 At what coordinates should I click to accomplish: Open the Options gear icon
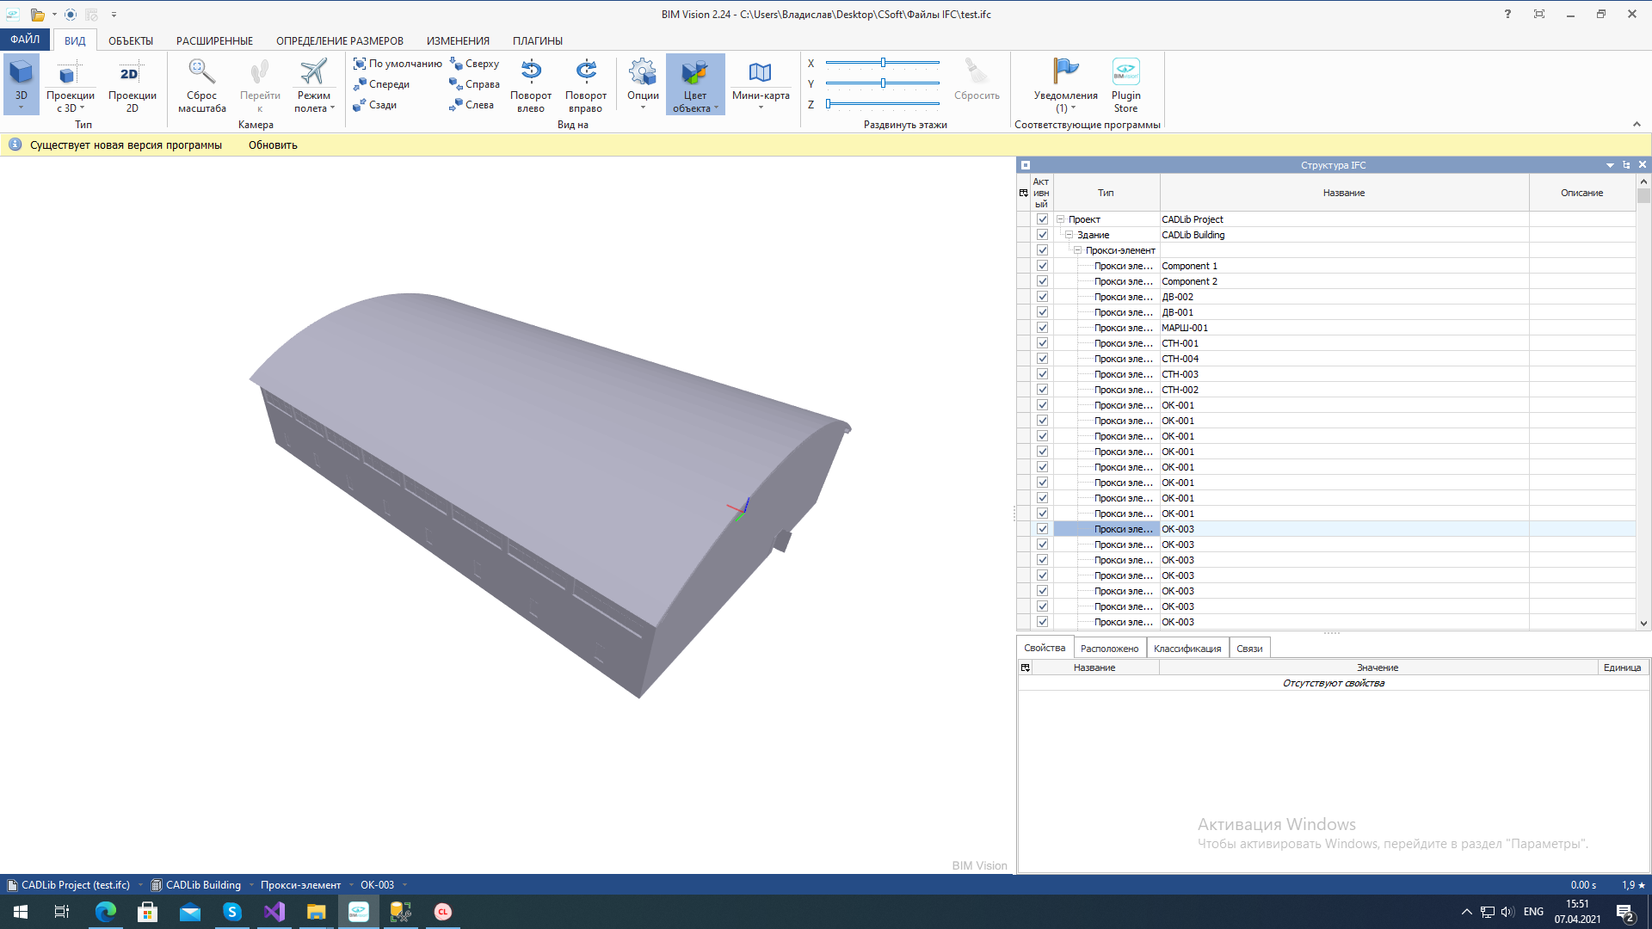point(643,72)
